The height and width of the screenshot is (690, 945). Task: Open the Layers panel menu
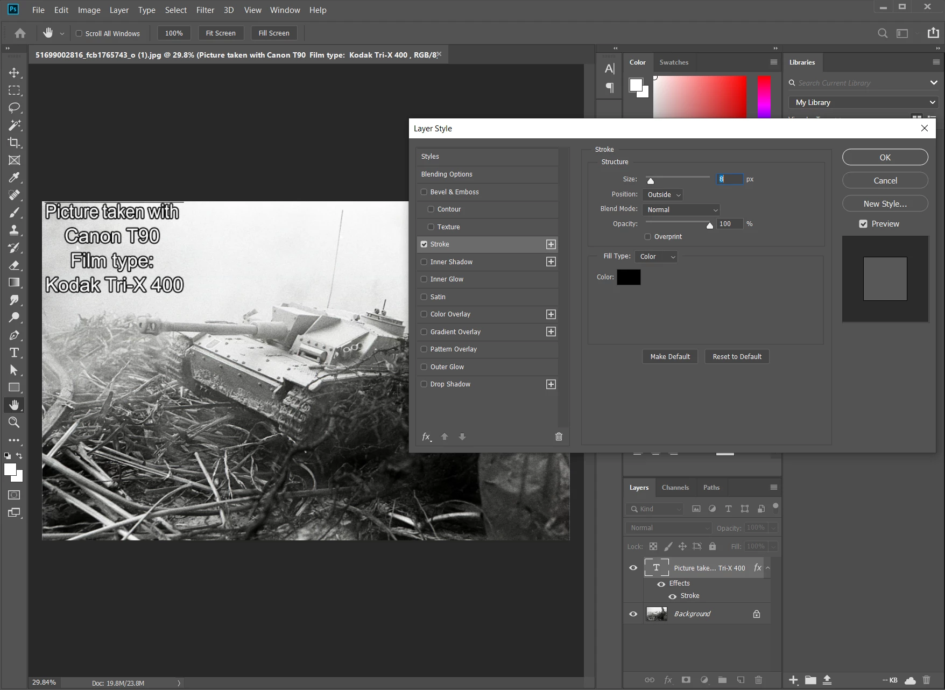[x=774, y=487]
